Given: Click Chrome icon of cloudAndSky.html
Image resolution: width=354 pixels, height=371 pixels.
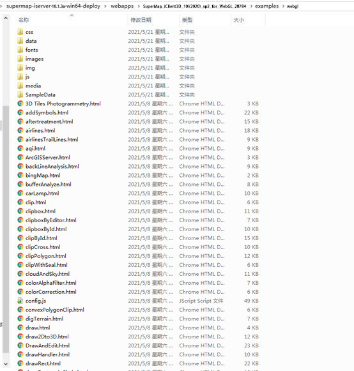Looking at the screenshot, I should tap(20, 274).
